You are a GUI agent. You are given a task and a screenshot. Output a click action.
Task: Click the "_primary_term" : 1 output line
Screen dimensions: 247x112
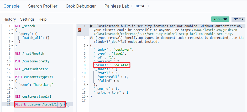[x=111, y=93]
